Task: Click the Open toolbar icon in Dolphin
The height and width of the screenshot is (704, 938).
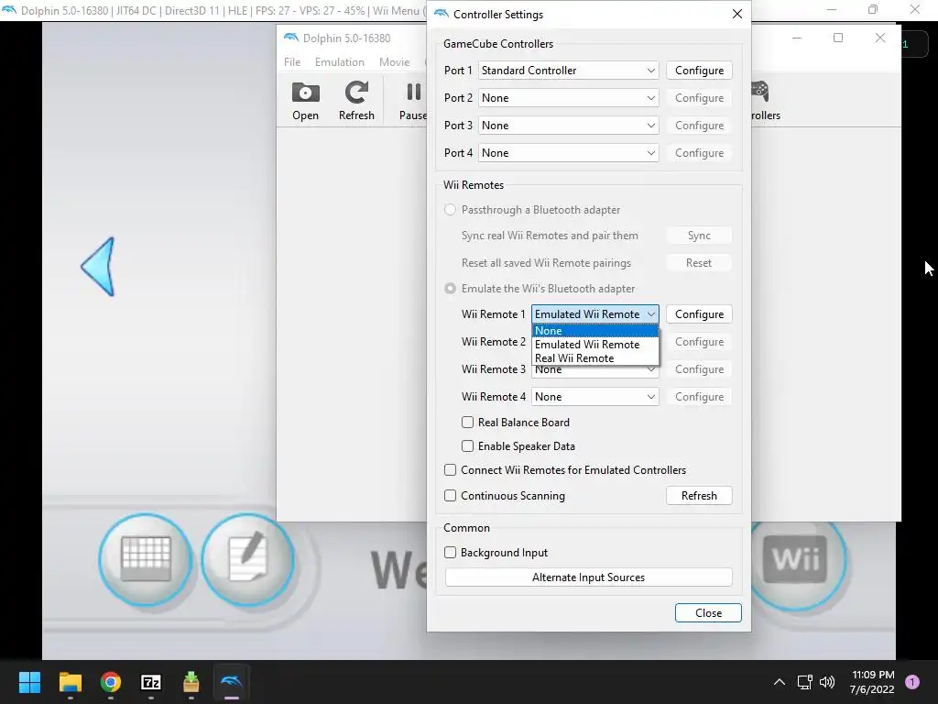Action: [x=305, y=101]
